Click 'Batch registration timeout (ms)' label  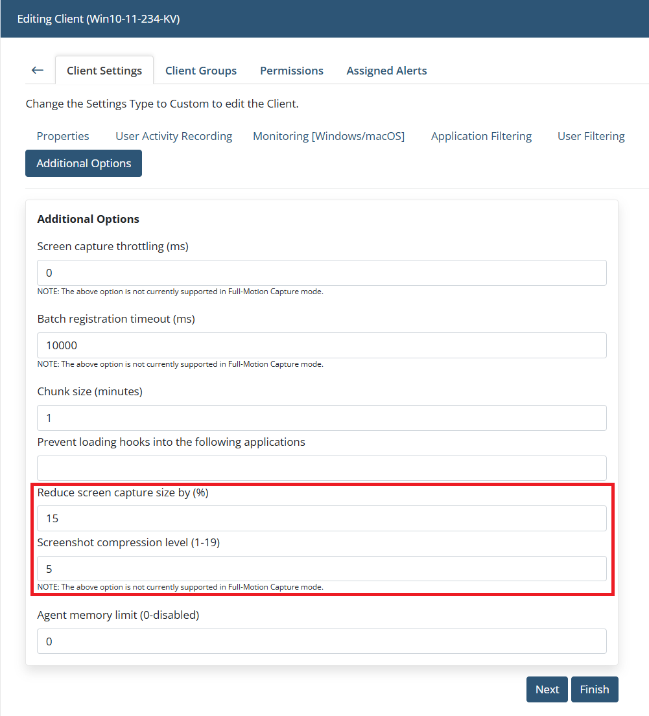point(116,319)
